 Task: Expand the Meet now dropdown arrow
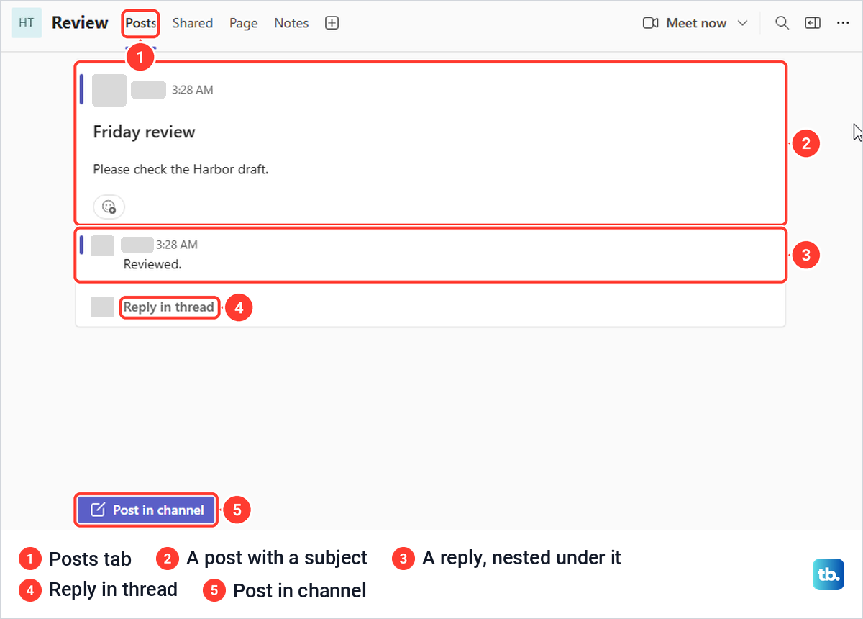pyautogui.click(x=742, y=23)
